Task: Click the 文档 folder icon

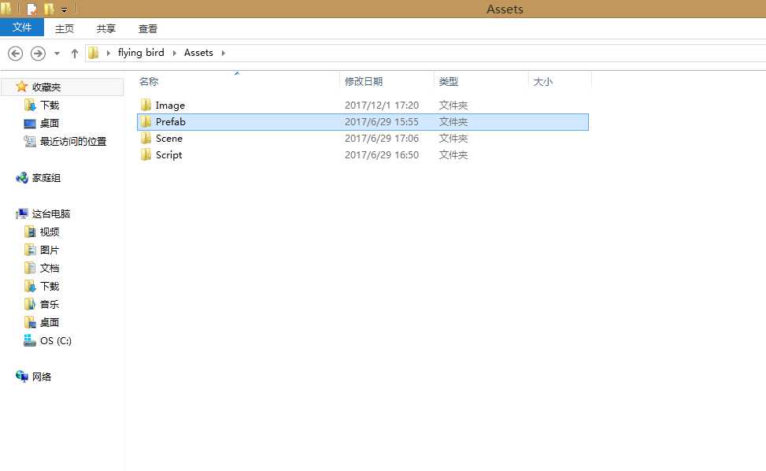Action: [30, 268]
